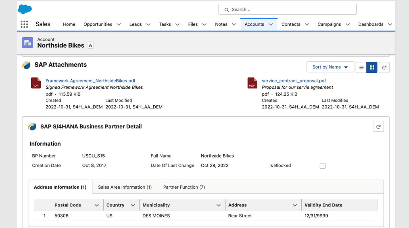
Task: Refresh the Business Partner Detail panel
Action: [378, 127]
